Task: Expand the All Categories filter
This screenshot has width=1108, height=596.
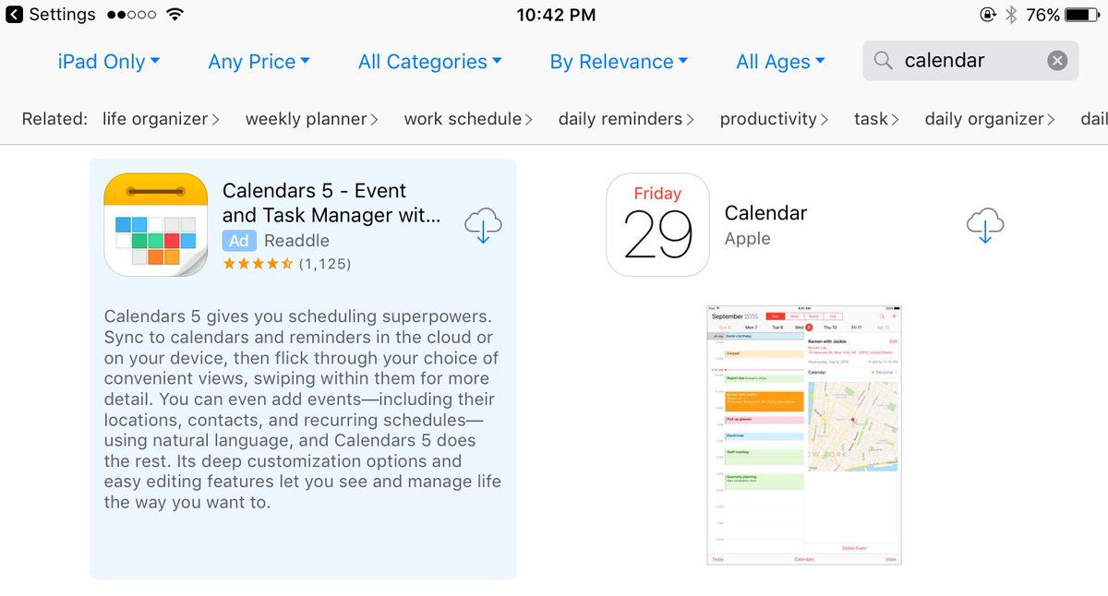Action: tap(429, 62)
